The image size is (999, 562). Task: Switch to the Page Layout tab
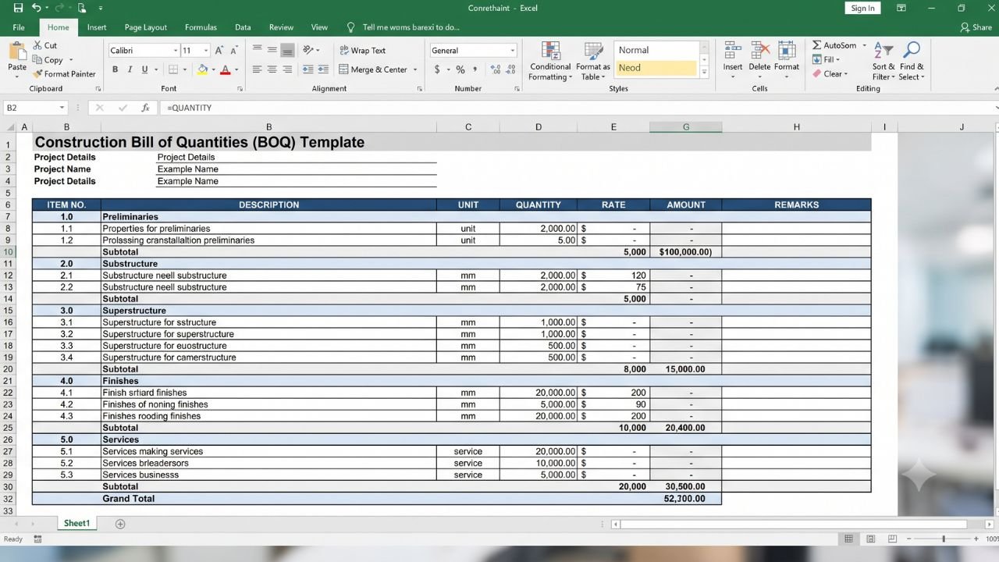click(146, 27)
